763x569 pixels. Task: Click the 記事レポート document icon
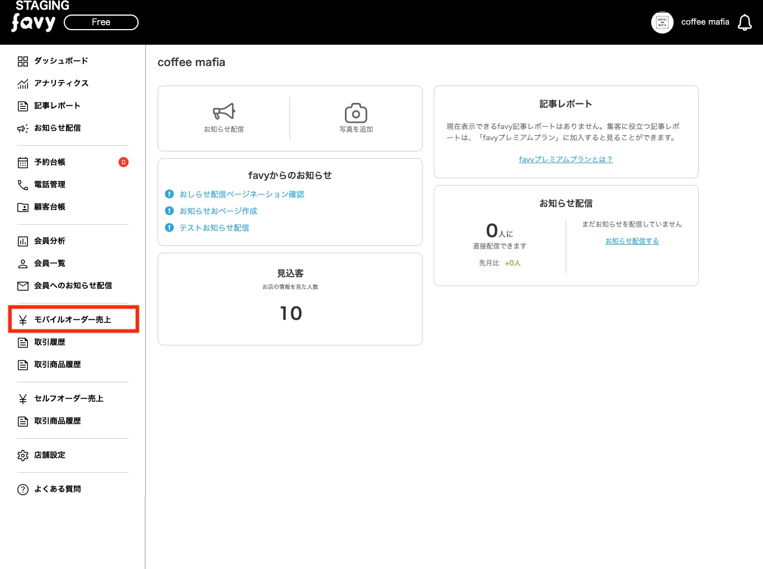[23, 106]
